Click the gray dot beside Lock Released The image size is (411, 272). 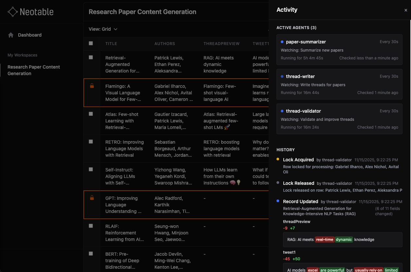[x=278, y=183]
